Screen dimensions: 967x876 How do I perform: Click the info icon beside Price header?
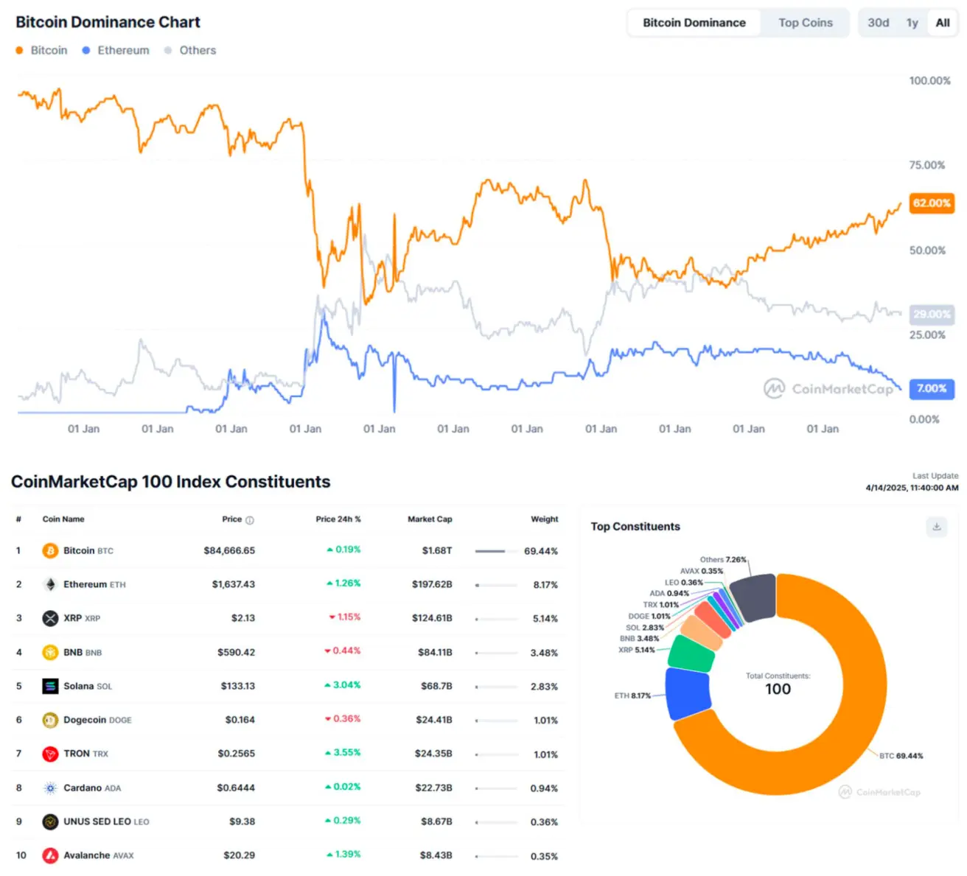tap(250, 520)
